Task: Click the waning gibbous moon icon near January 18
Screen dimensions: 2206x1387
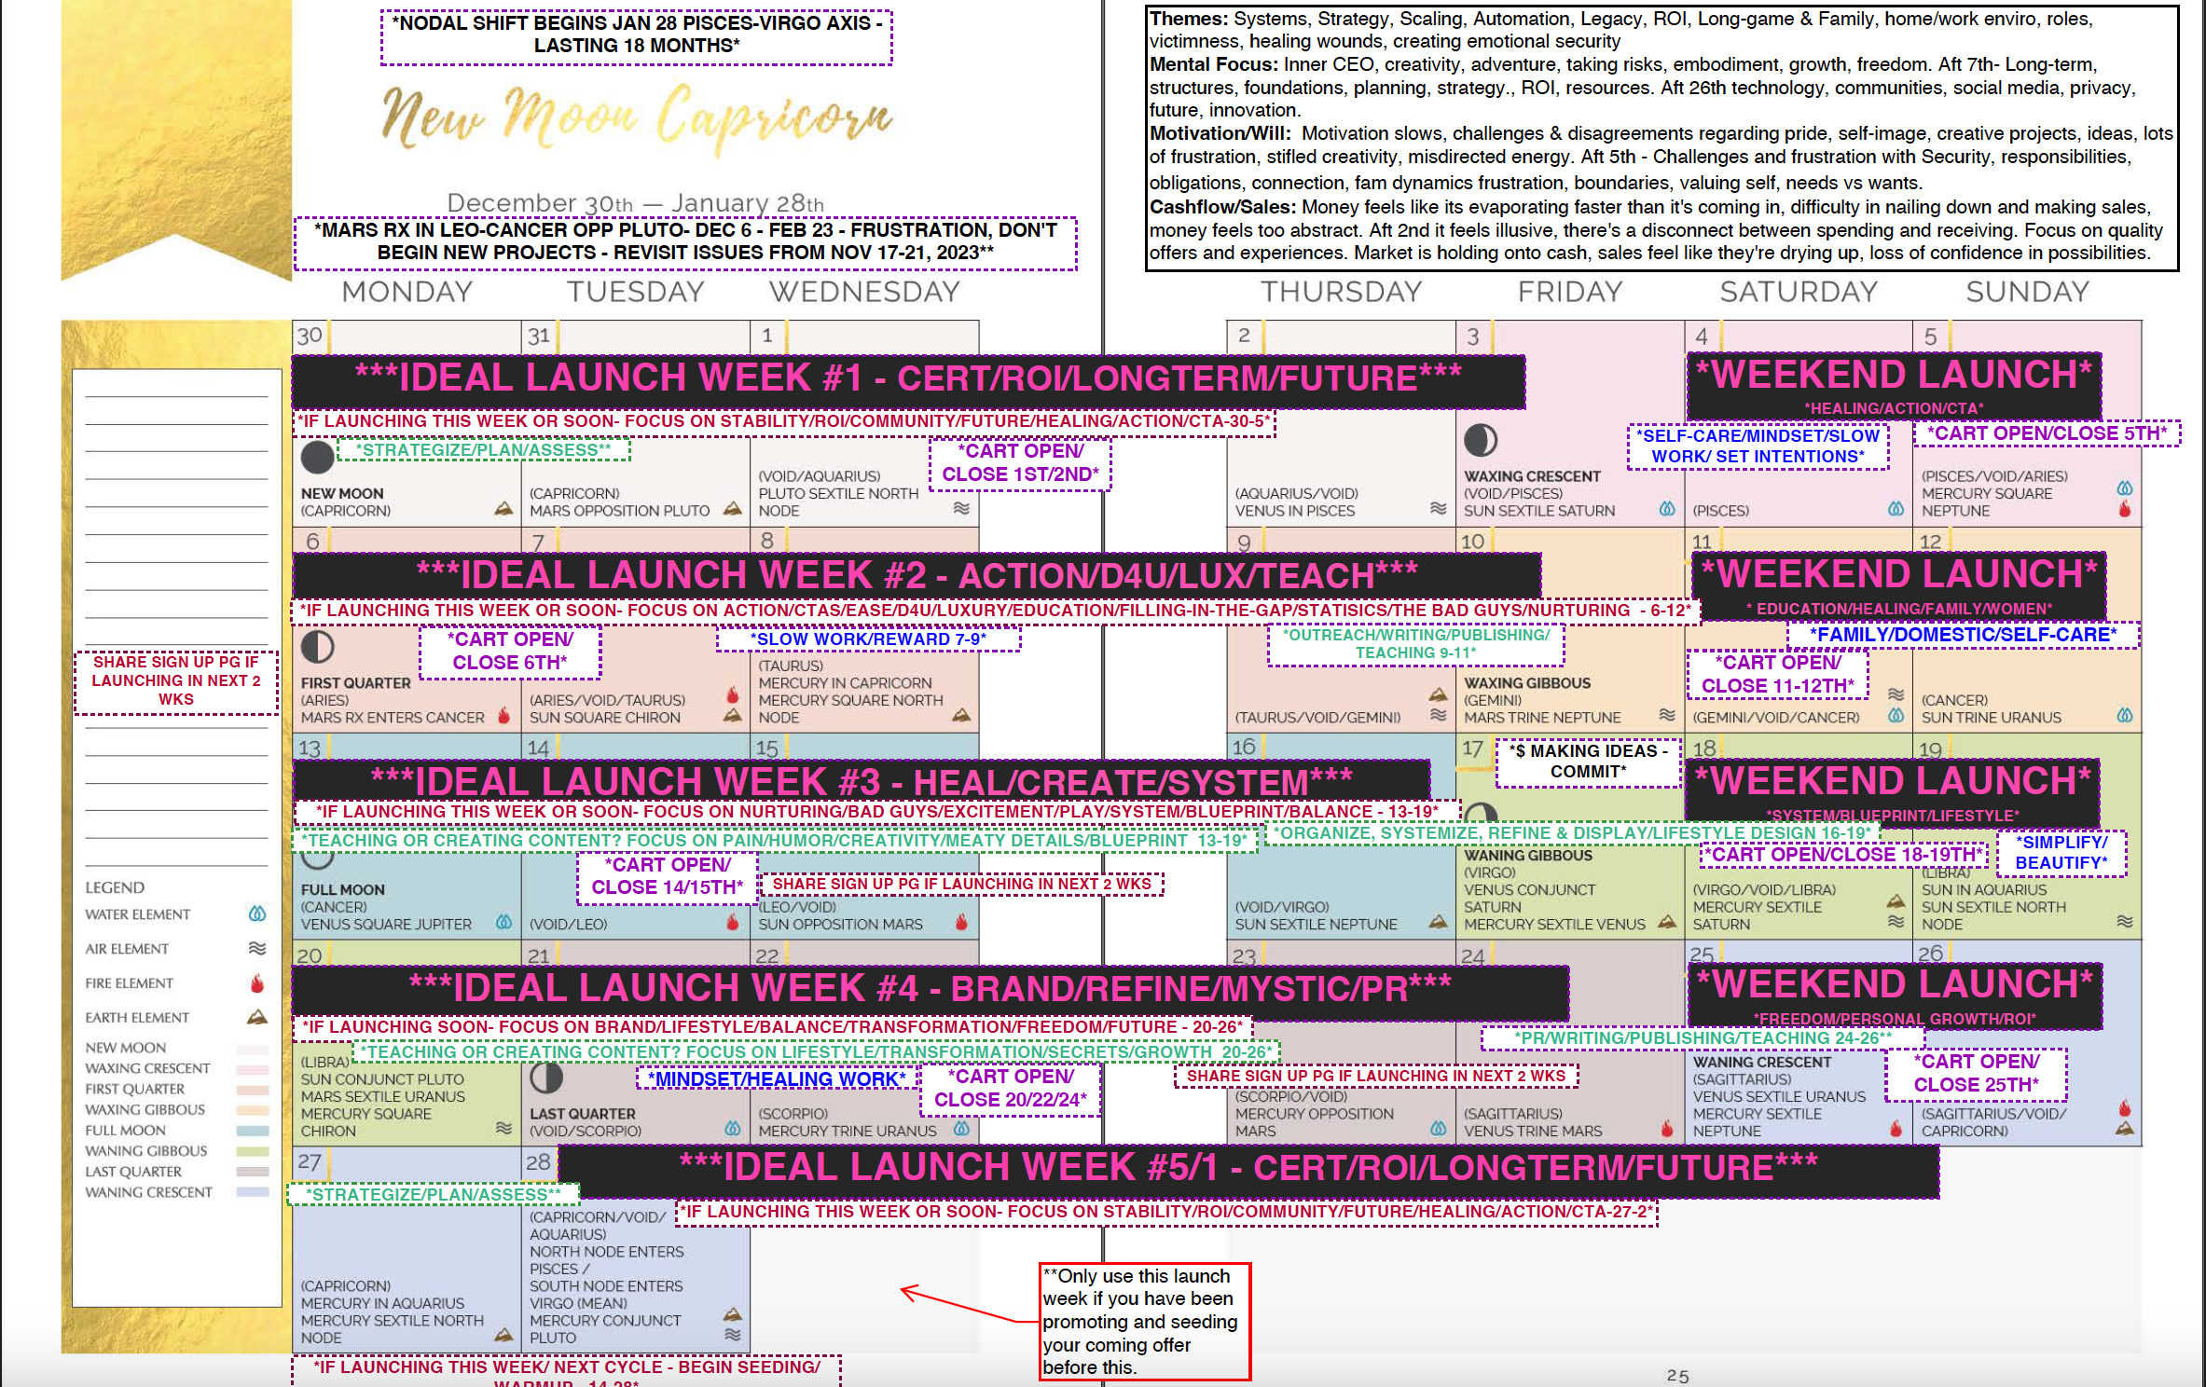Action: pos(1482,813)
